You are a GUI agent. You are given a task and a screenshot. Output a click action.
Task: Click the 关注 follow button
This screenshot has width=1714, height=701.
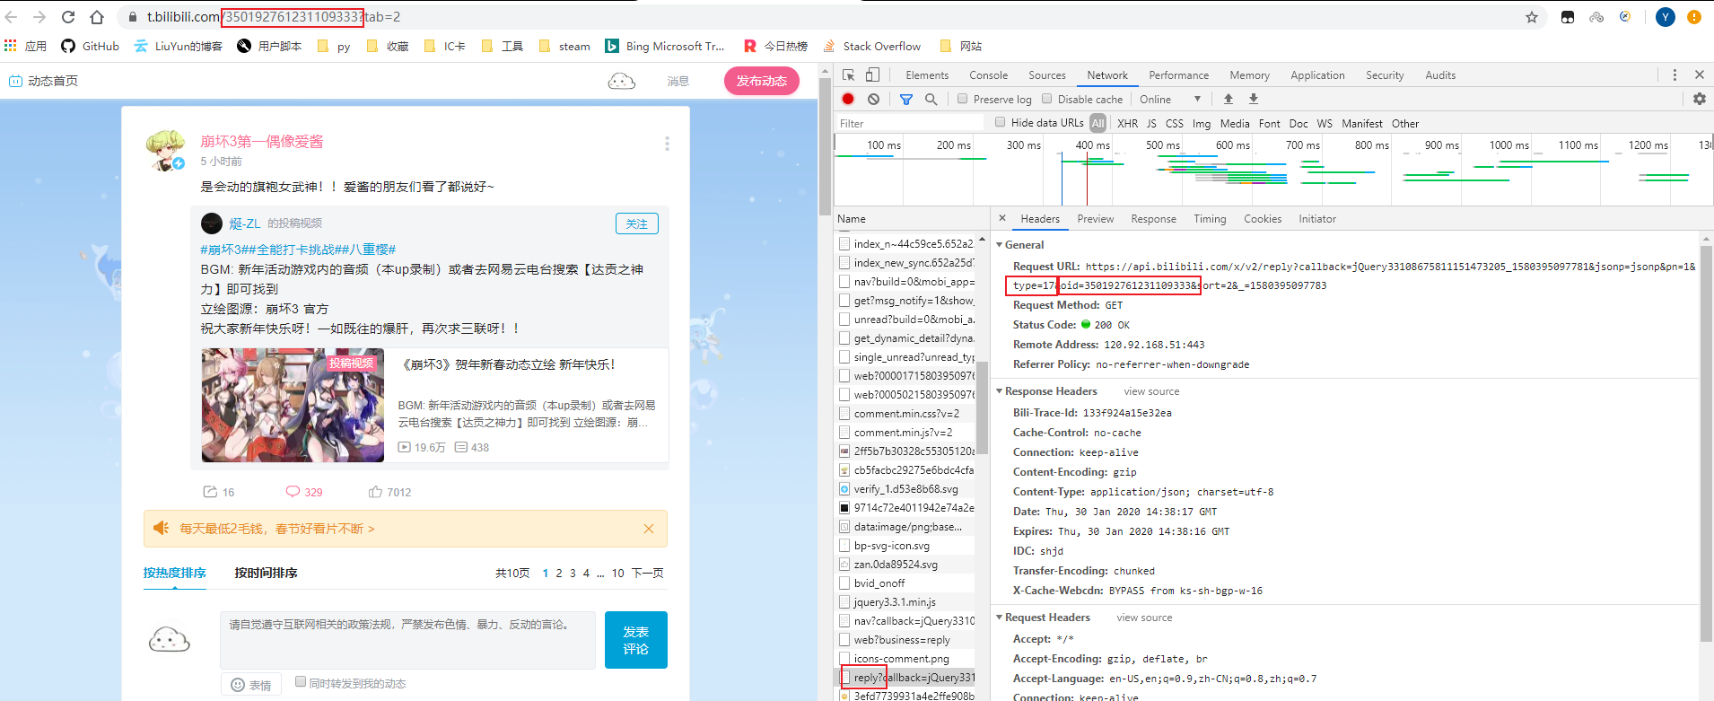tap(637, 223)
